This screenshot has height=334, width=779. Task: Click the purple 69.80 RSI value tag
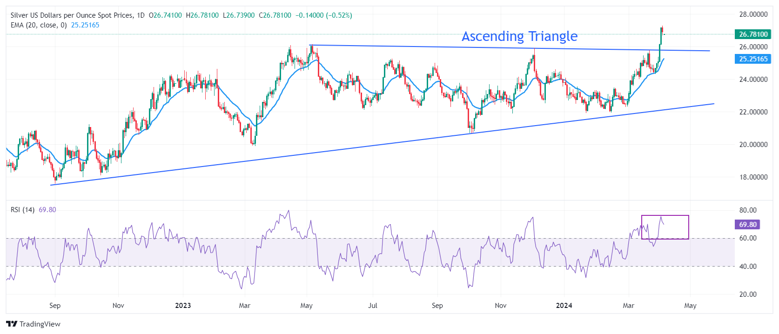click(x=747, y=225)
